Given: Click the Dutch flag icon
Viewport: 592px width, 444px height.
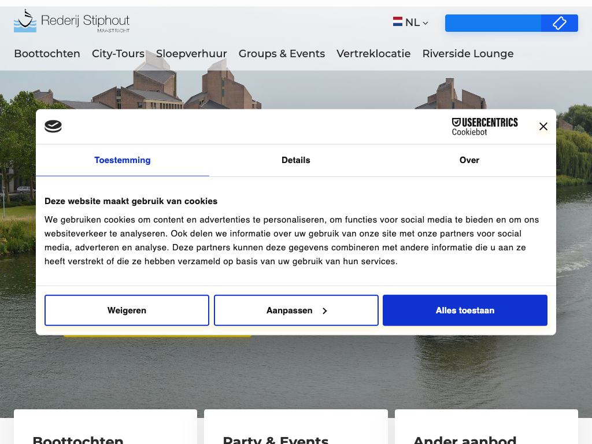Looking at the screenshot, I should click(x=398, y=22).
